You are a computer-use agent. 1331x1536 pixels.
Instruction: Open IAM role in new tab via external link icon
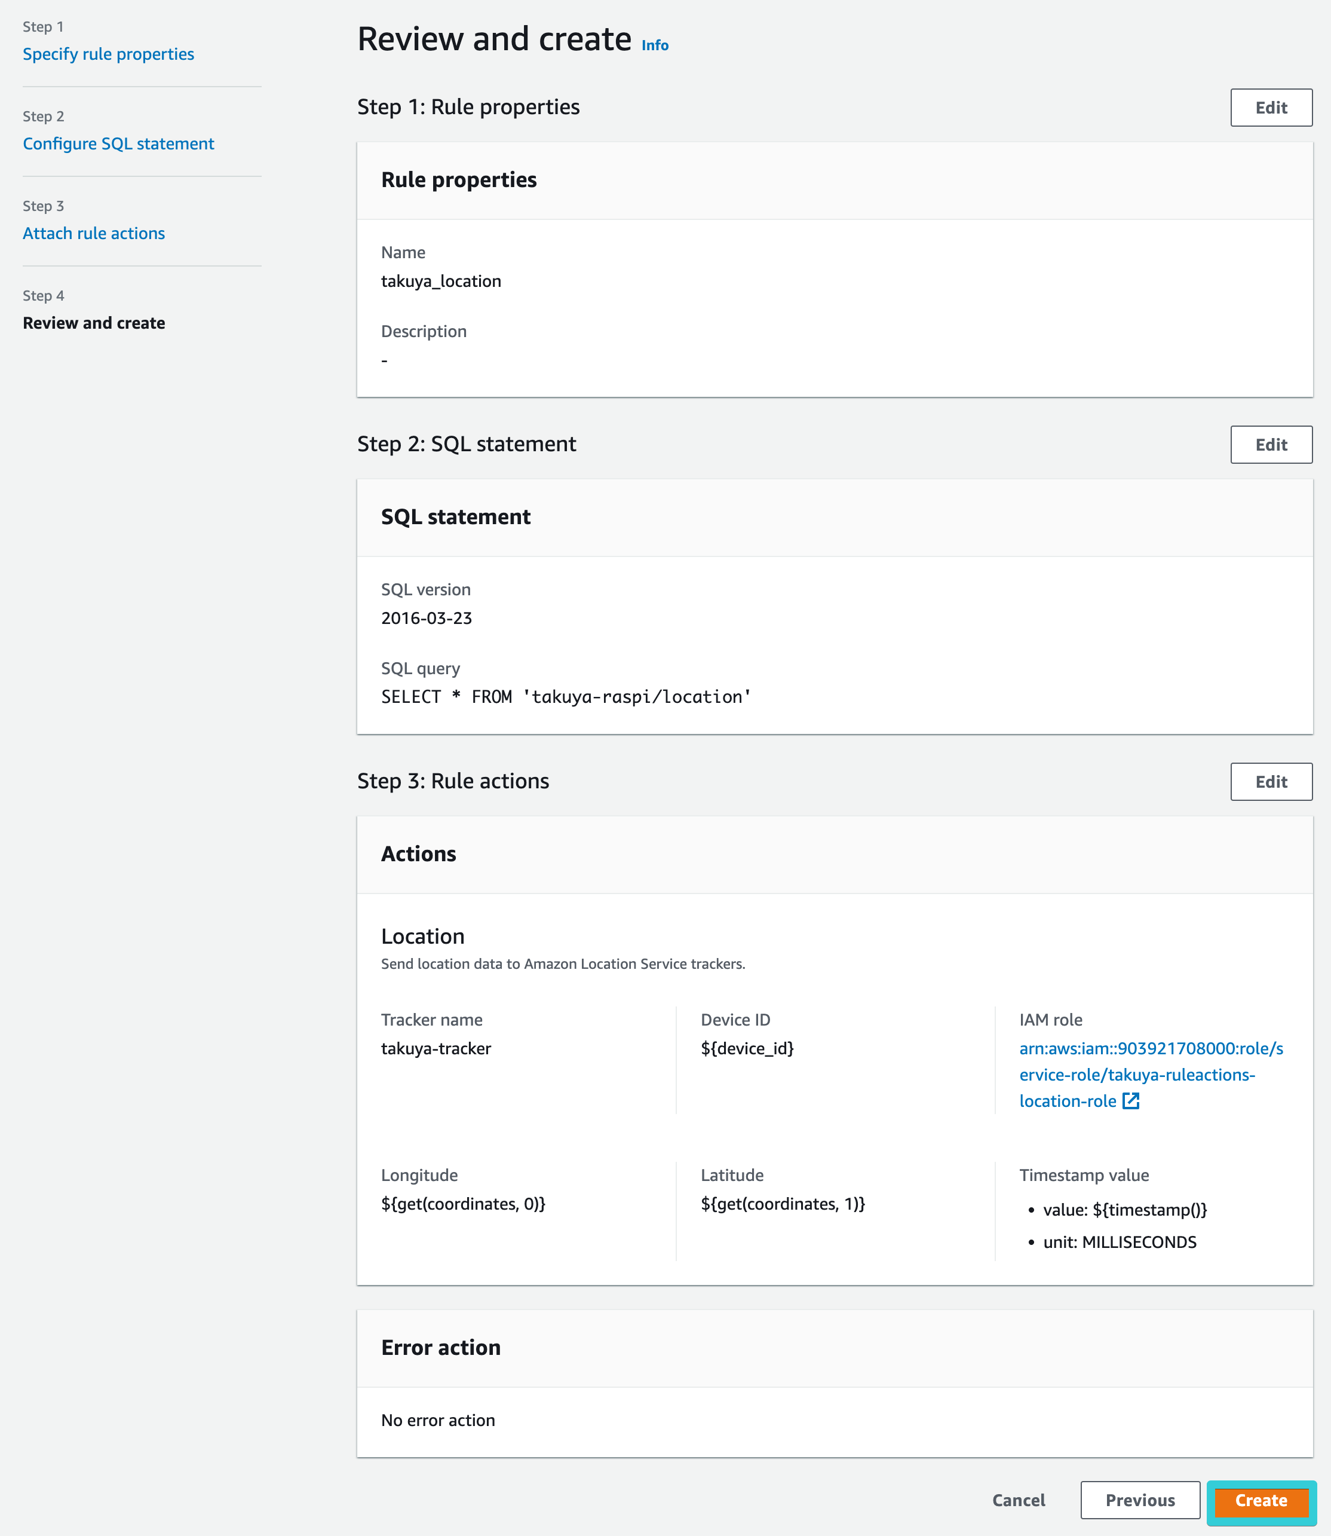click(x=1131, y=1100)
